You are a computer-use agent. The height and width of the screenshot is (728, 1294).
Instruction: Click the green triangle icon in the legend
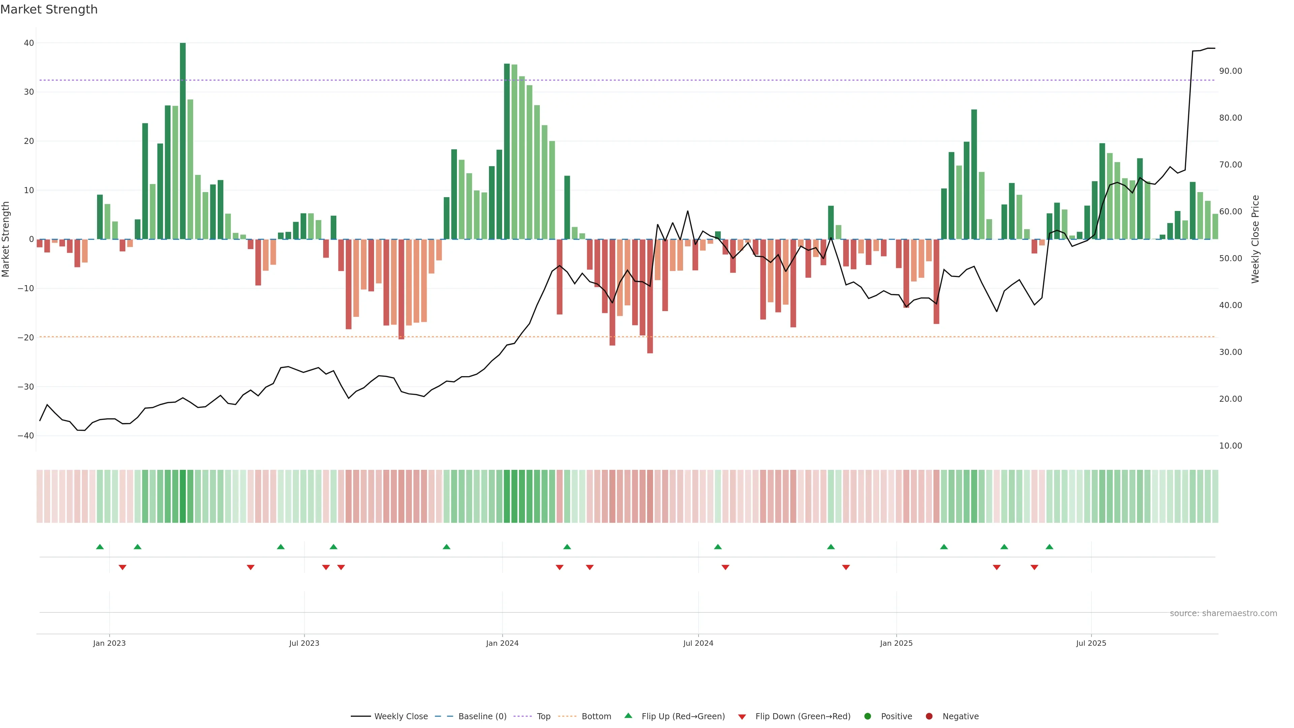pyautogui.click(x=628, y=716)
